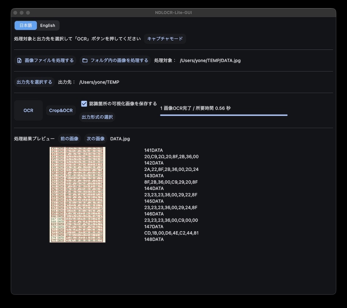Choose output destination with 出力先を選択する
347x308 pixels.
[34, 82]
